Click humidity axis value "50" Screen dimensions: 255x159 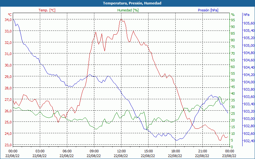pyautogui.click(x=233, y=80)
